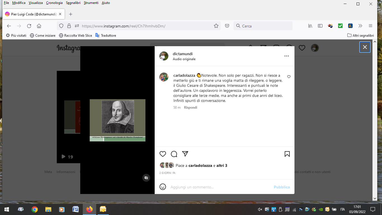Show site security padlock info
This screenshot has width=382, height=215.
(x=69, y=26)
